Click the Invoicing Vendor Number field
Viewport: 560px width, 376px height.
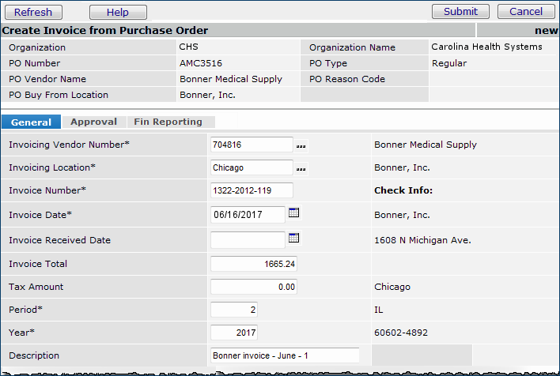252,145
